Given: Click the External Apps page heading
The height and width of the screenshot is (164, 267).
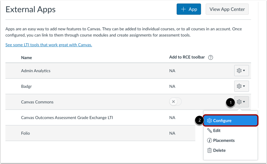Looking at the screenshot, I should click(30, 9).
